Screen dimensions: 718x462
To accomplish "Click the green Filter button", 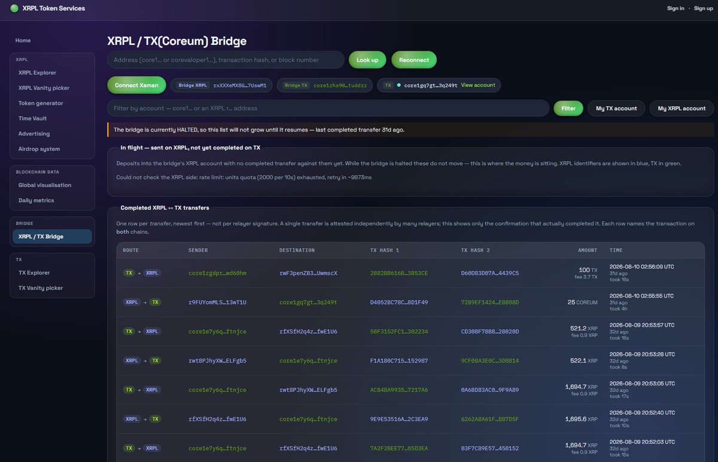I will [568, 108].
